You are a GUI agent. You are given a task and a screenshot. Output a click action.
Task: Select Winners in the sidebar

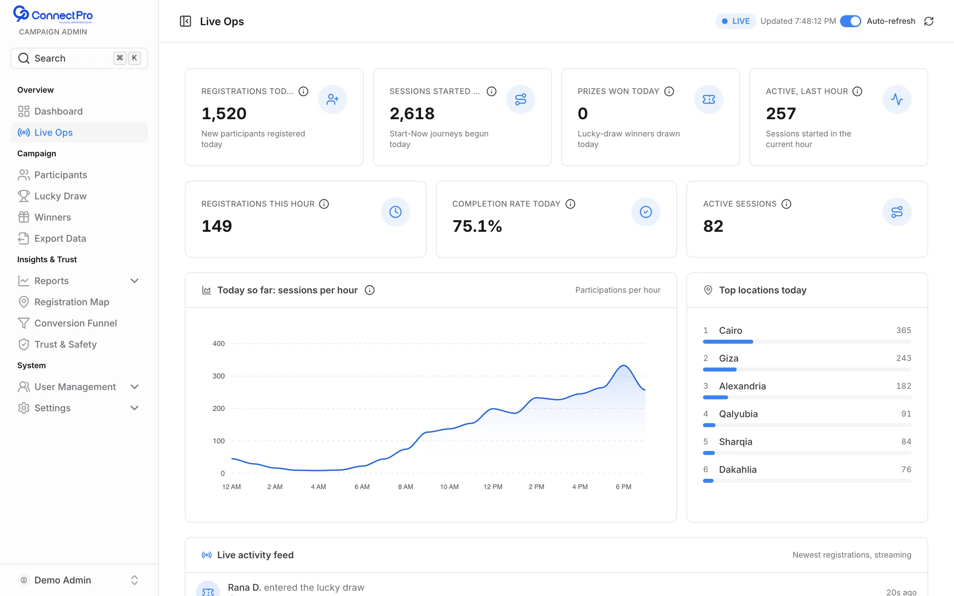[x=79, y=217]
